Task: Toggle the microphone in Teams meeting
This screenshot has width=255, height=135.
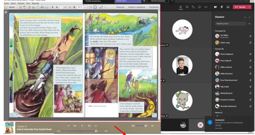Action: pyautogui.click(x=221, y=7)
